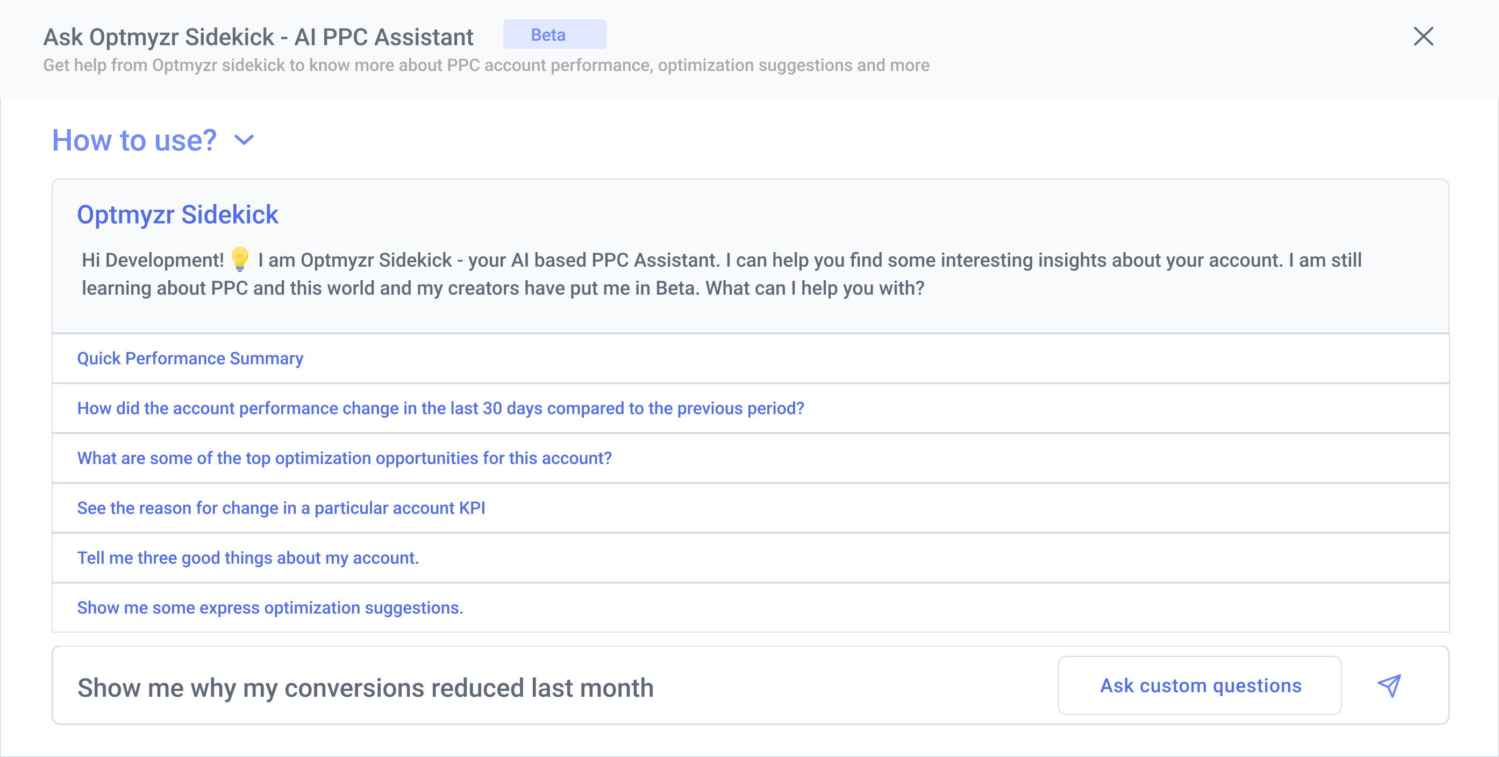Collapse the How to use chevron
Viewport: 1499px width, 757px height.
coord(244,140)
